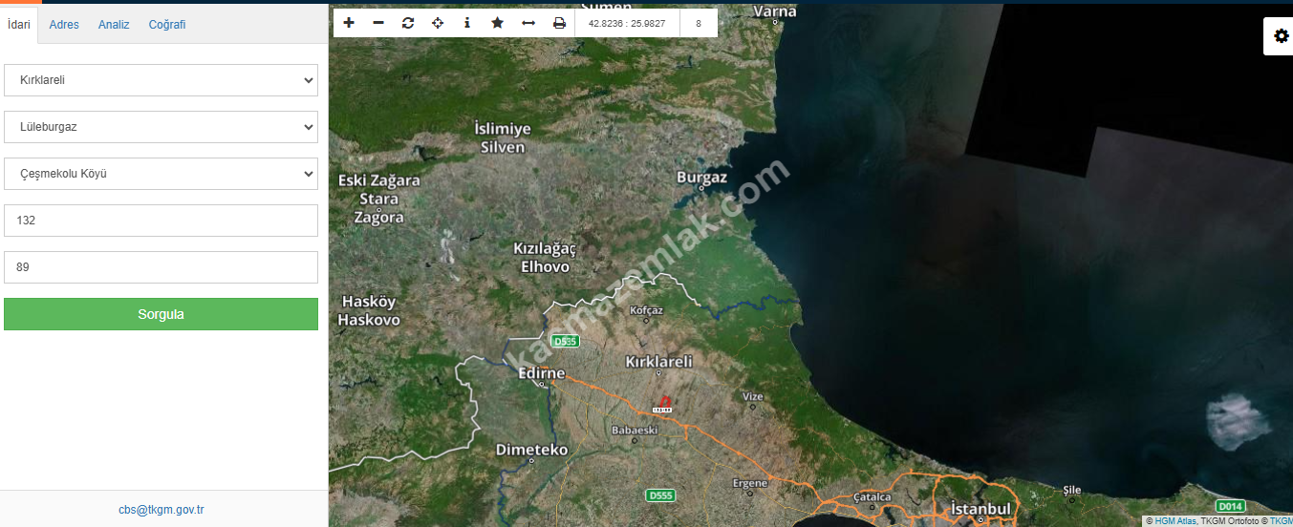The width and height of the screenshot is (1293, 527).
Task: Expand the Çeşmekolu Köyü neighborhood dropdown
Action: (x=161, y=174)
